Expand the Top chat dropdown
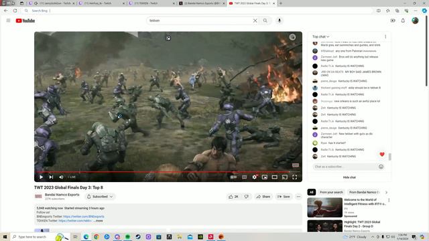 click(320, 37)
